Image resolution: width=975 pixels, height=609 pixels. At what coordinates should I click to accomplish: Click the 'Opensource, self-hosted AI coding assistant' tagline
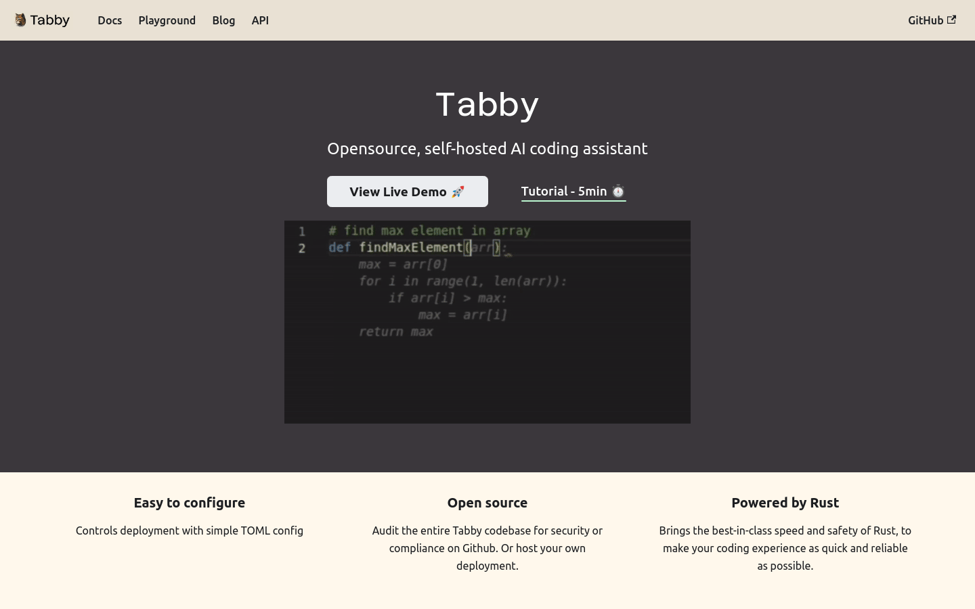(487, 148)
